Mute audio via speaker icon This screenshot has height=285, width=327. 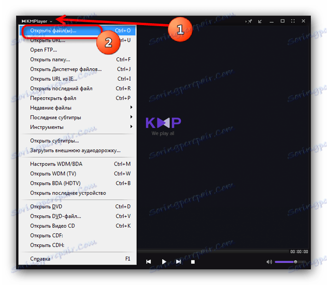click(x=269, y=262)
